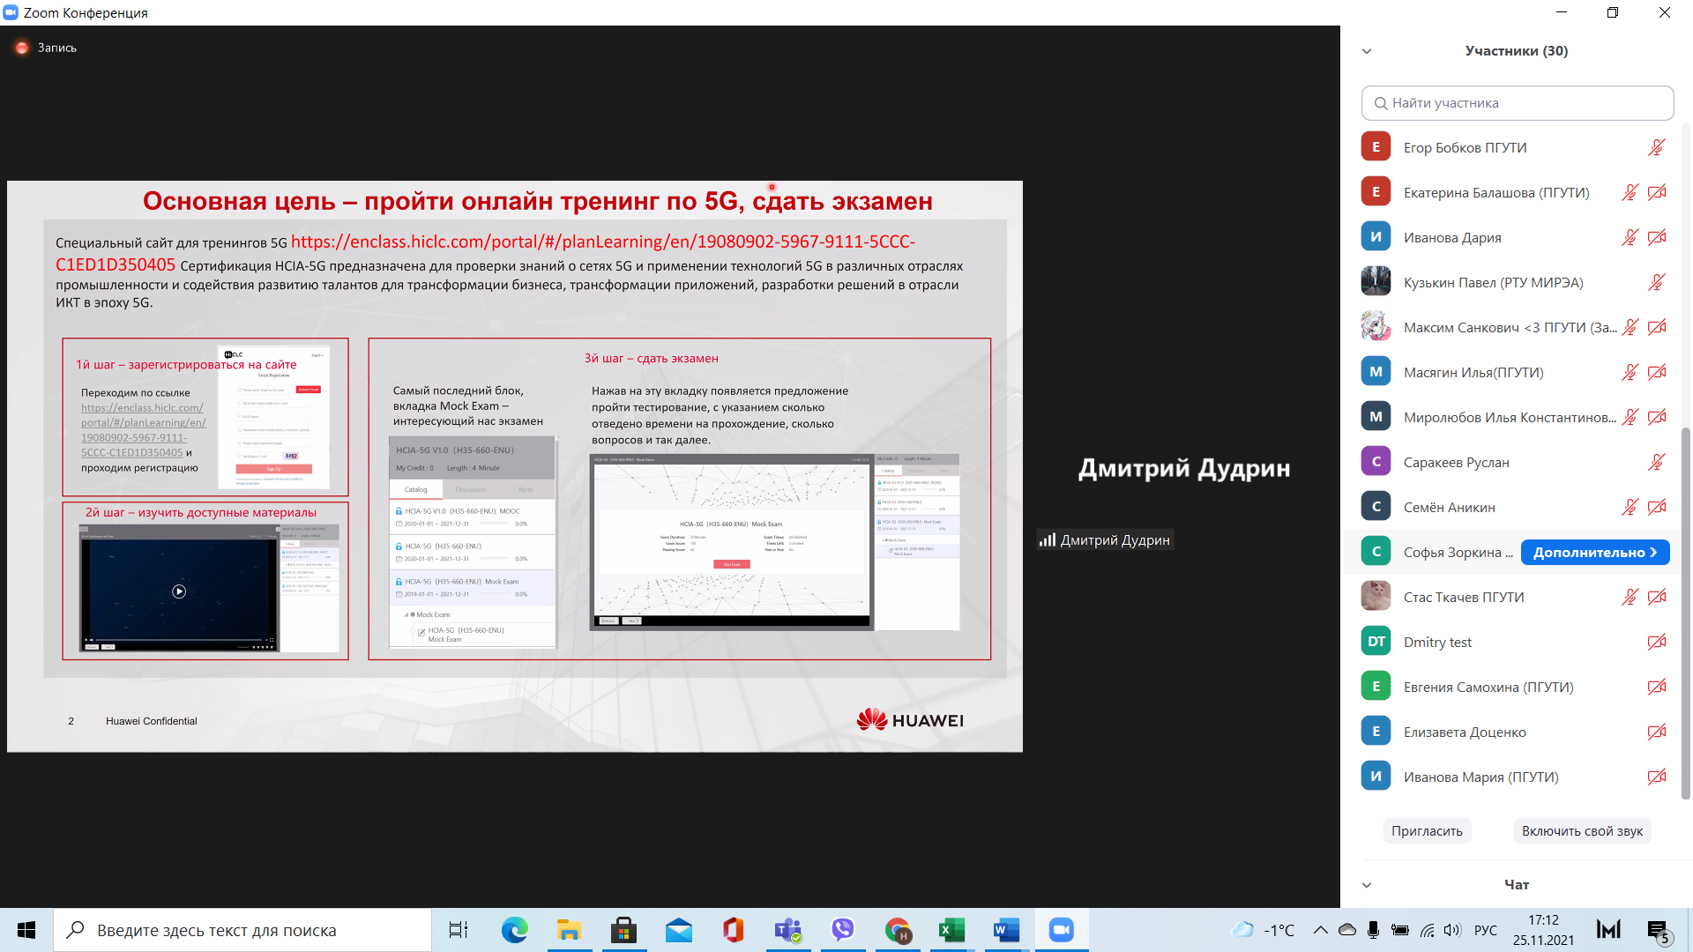Click the muted mic icon for Максим Санкович
The width and height of the screenshot is (1693, 952).
(1630, 327)
